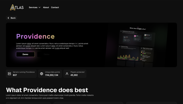Open the Contact page
The image size is (183, 104).
pyautogui.click(x=55, y=7)
